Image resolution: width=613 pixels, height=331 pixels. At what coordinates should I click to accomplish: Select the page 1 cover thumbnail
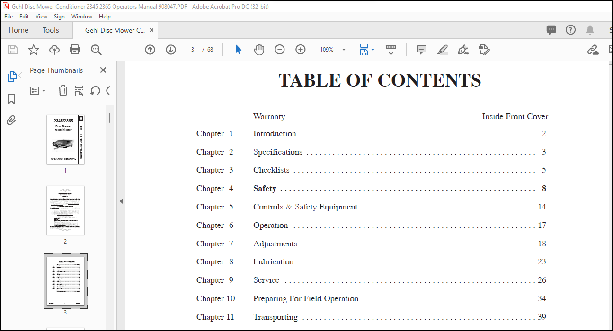point(65,139)
